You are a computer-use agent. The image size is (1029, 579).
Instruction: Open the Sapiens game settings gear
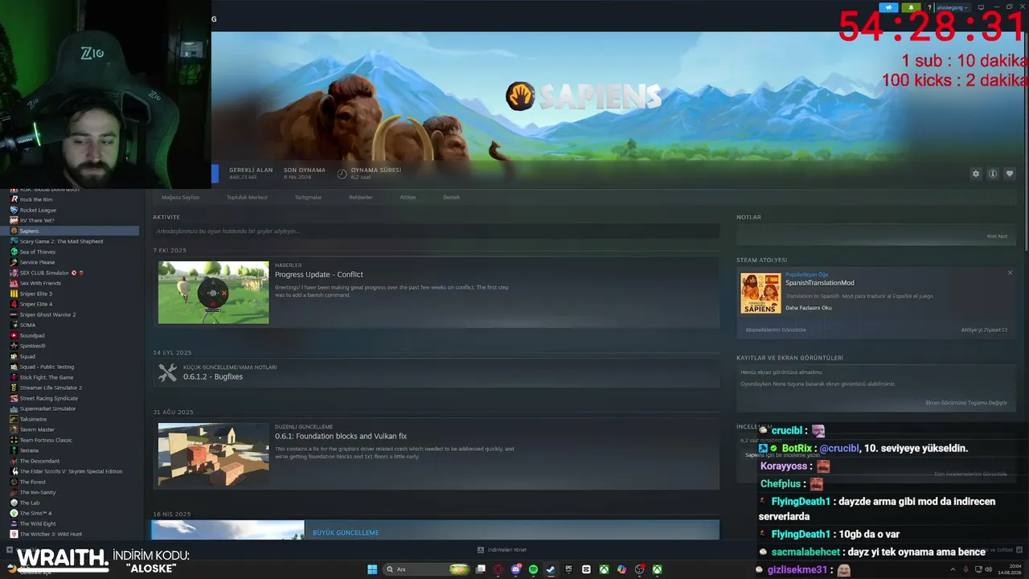tap(976, 174)
